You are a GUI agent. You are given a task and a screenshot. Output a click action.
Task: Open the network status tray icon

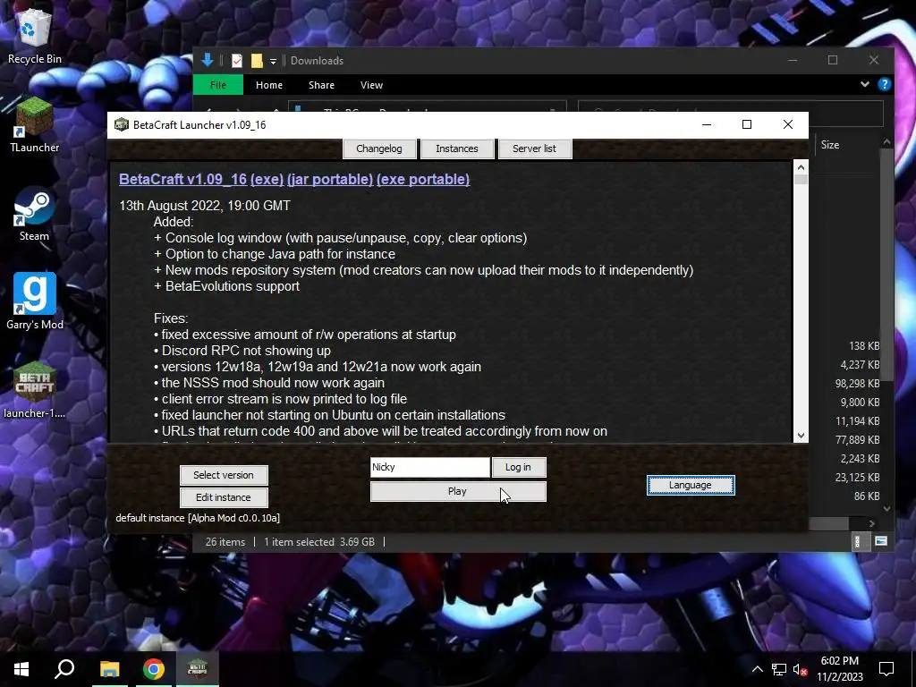tap(779, 669)
